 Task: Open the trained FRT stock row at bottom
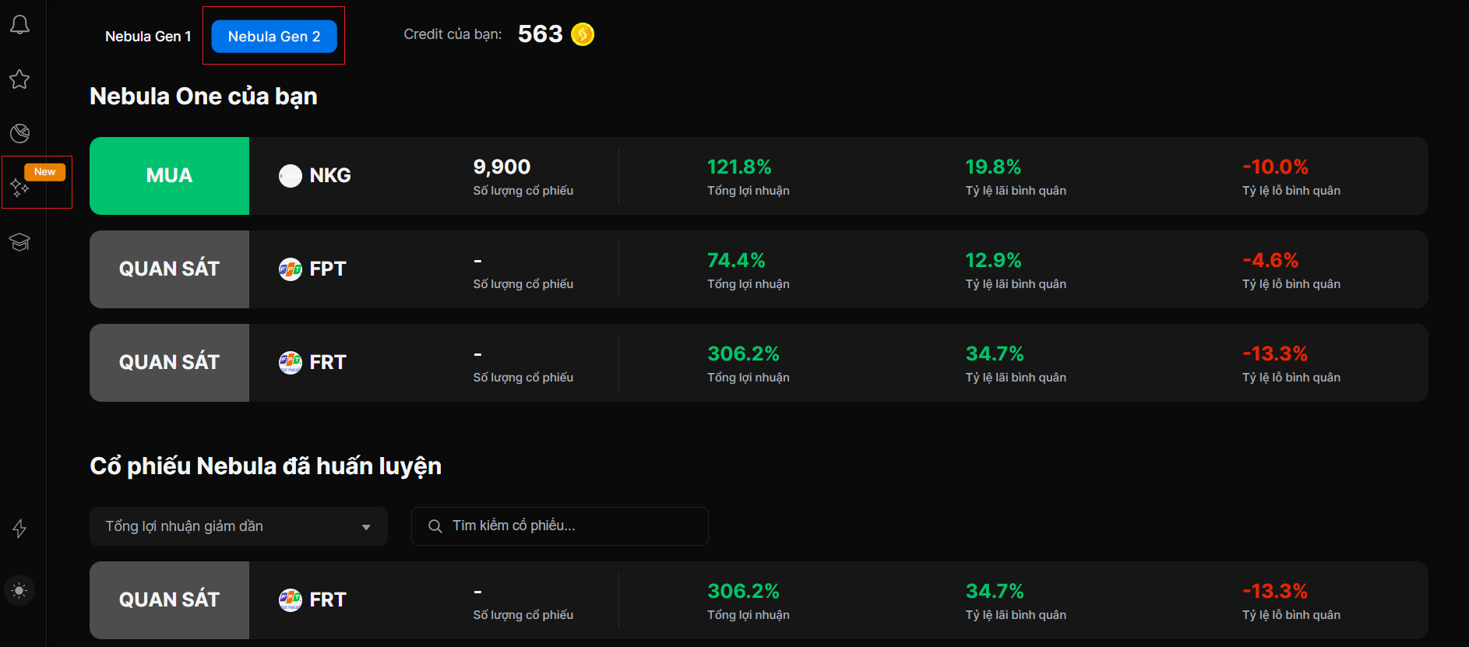(759, 600)
